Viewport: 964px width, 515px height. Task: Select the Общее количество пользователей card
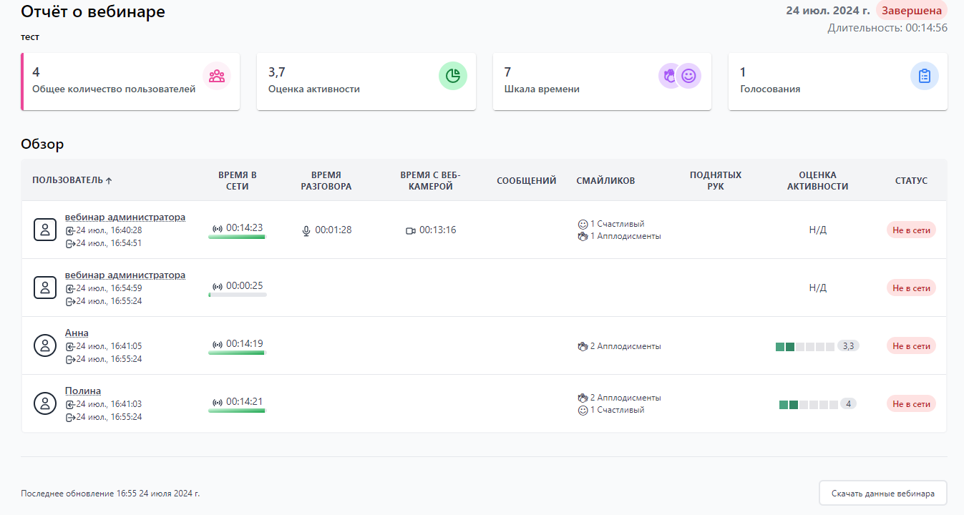[x=130, y=82]
